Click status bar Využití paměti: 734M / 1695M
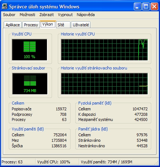The height and width of the screenshot is (167, 160). (x=107, y=162)
